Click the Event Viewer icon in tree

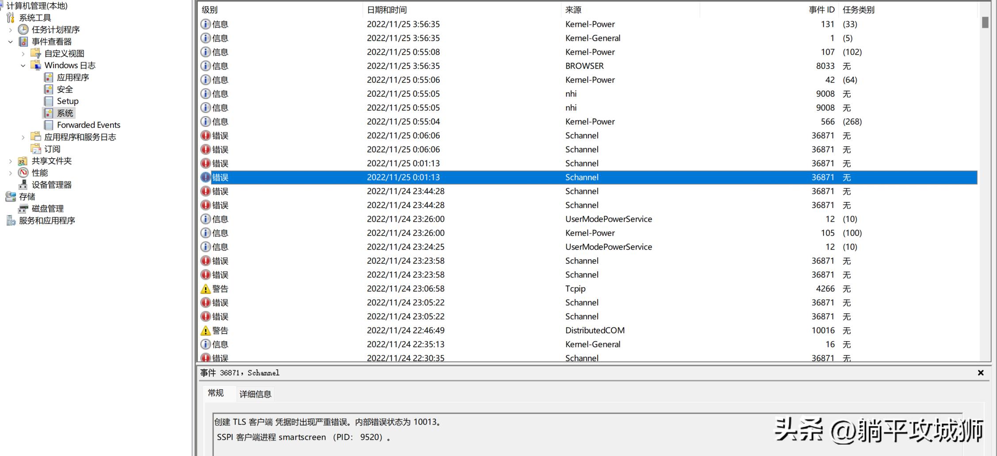[23, 42]
